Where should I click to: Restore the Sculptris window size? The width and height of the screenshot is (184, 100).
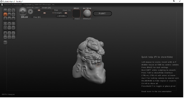click(x=174, y=1)
